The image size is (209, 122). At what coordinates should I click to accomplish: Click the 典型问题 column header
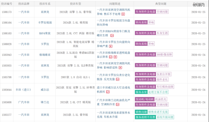pos(161,4)
